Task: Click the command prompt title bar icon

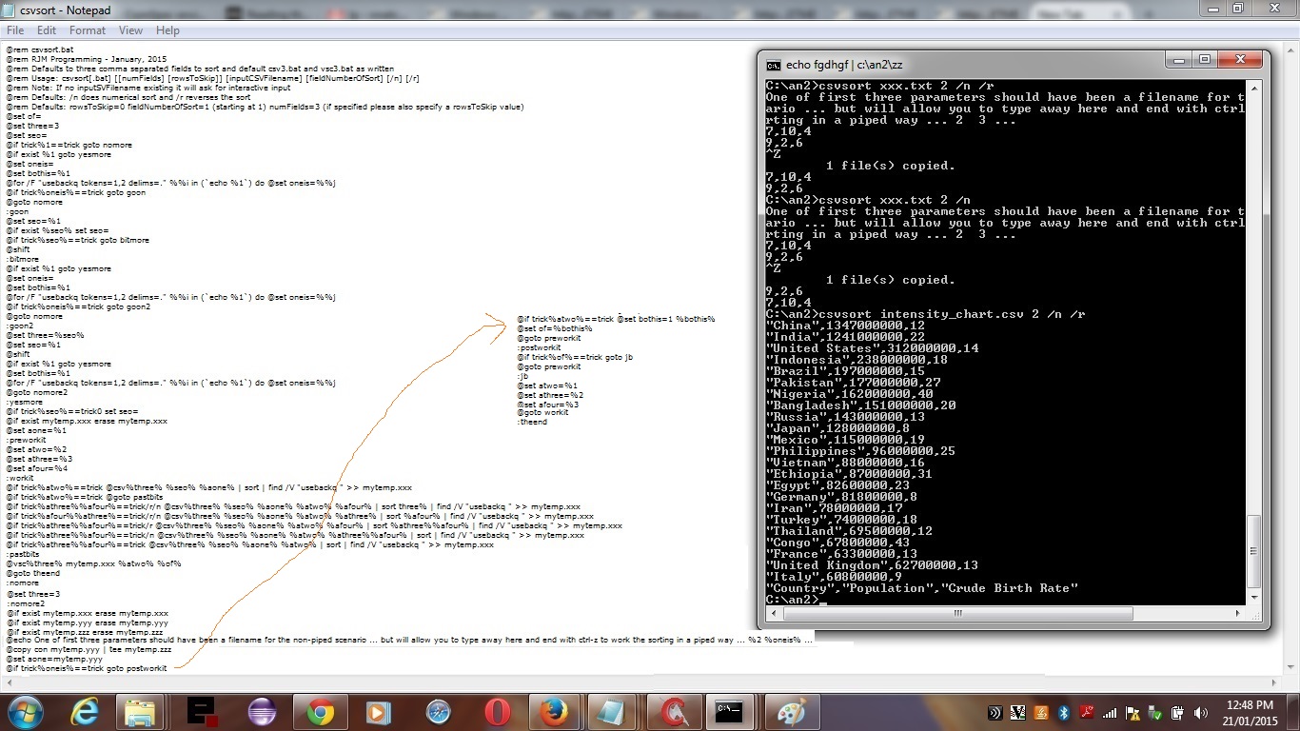Action: click(x=774, y=65)
